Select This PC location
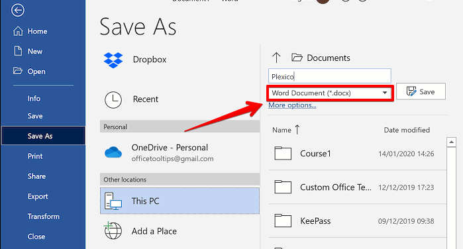 (x=180, y=201)
